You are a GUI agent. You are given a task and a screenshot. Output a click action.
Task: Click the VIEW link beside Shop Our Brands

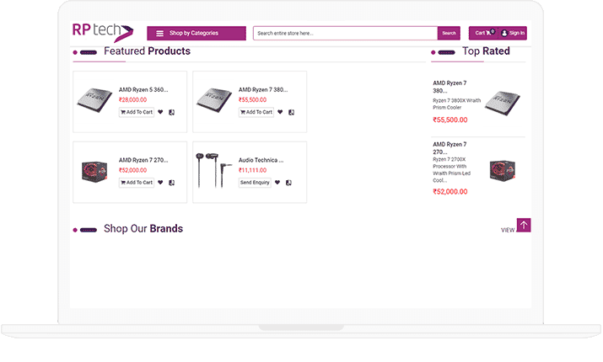(508, 230)
